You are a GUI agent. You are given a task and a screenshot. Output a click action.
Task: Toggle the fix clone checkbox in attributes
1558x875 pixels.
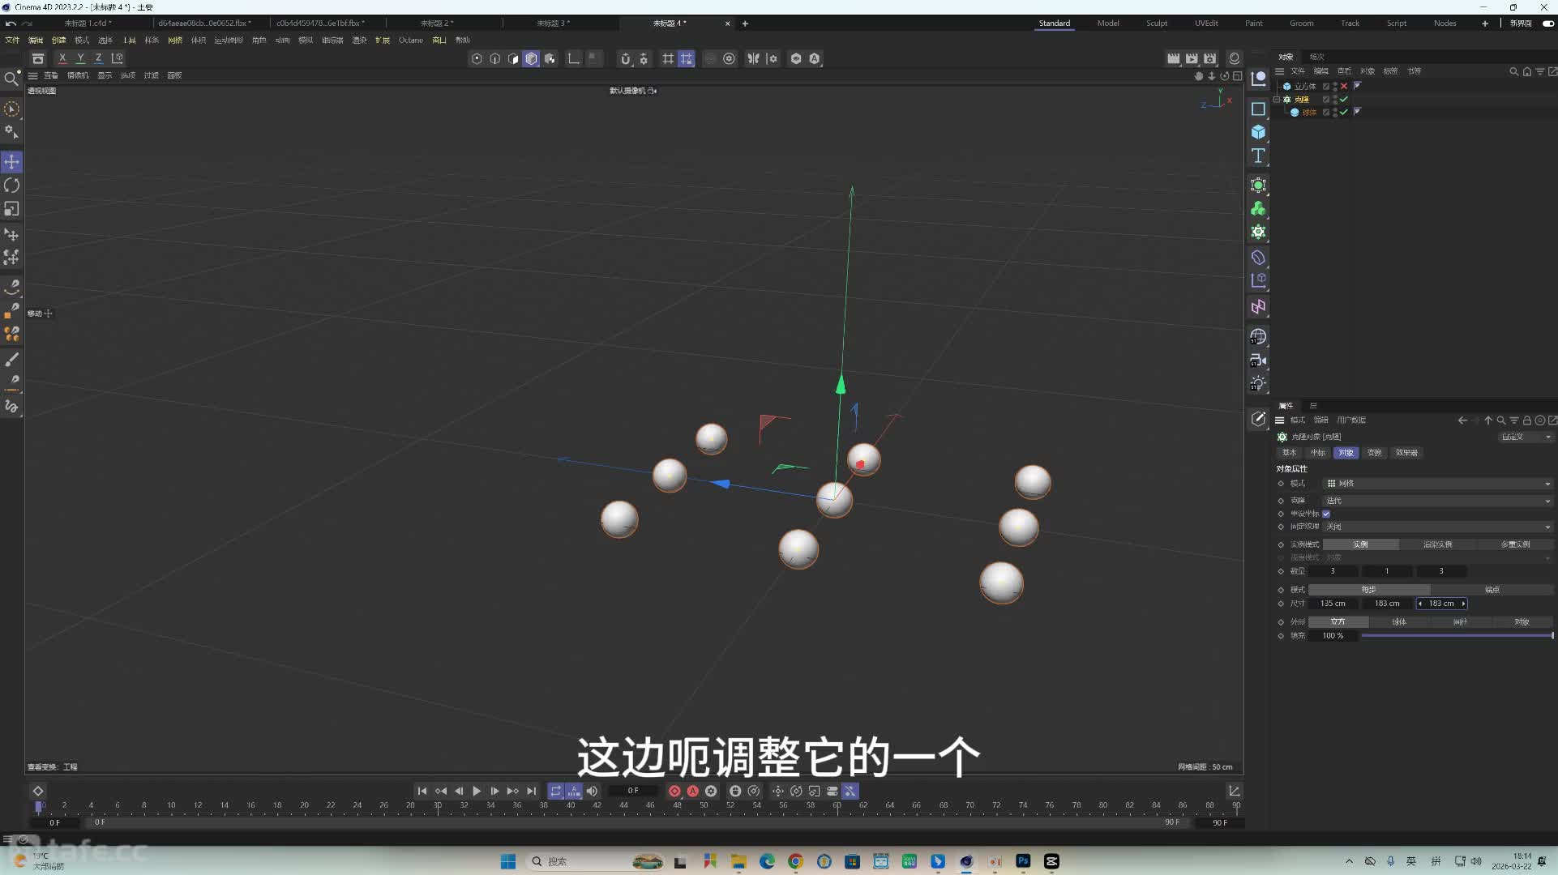(1326, 514)
